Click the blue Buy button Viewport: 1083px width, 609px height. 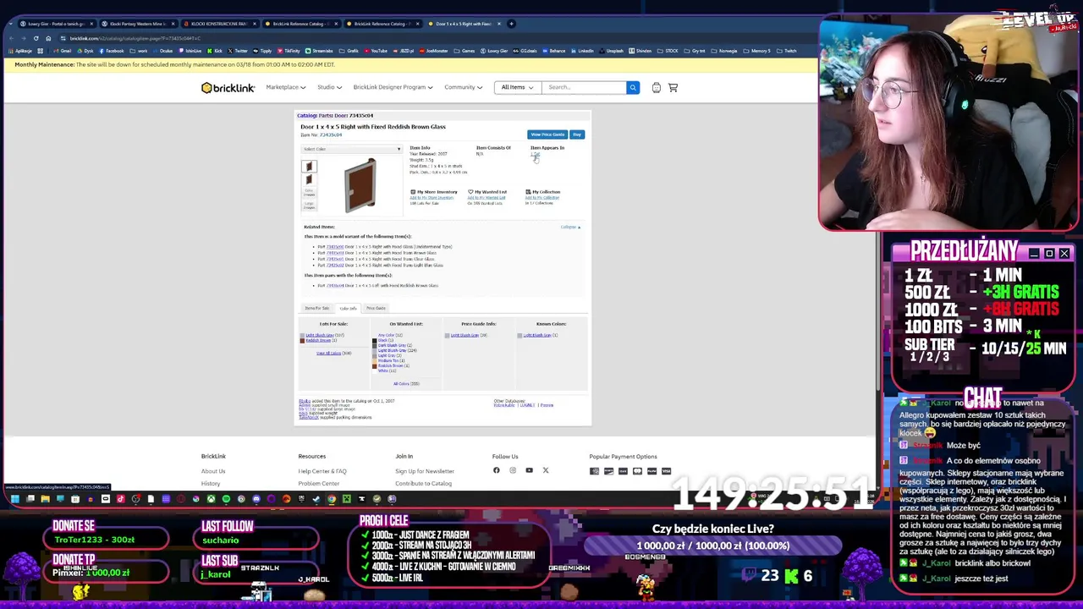click(x=577, y=134)
